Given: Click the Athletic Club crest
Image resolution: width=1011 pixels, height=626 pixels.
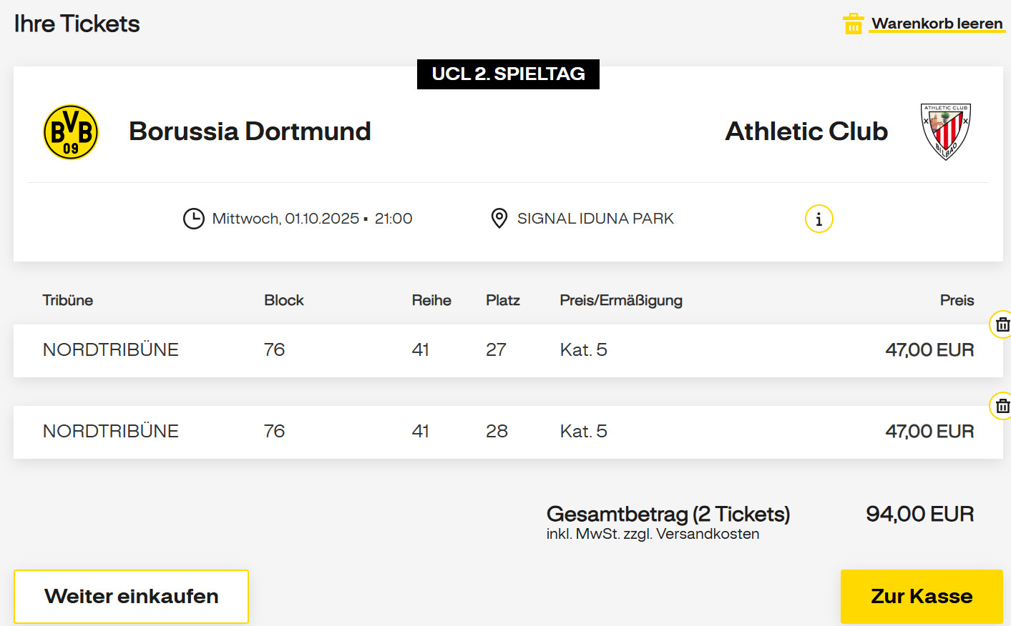Looking at the screenshot, I should pyautogui.click(x=945, y=131).
